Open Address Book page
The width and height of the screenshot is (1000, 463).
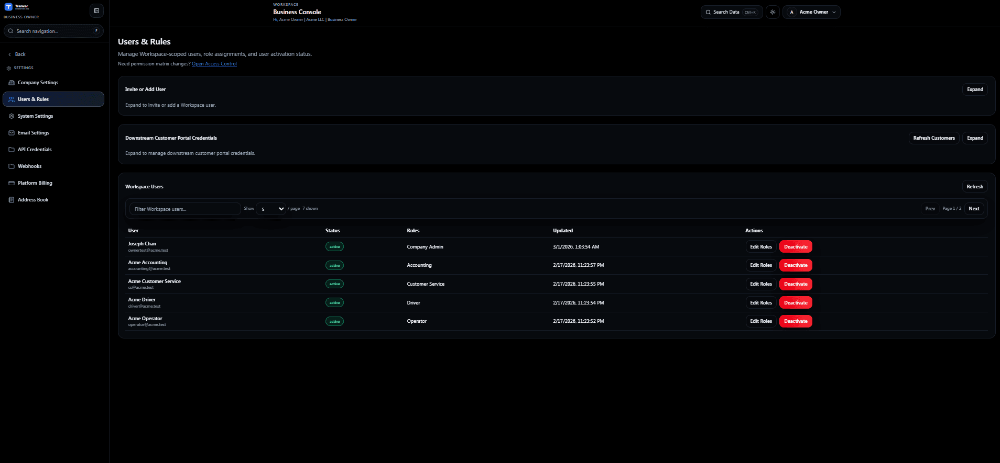click(53, 200)
